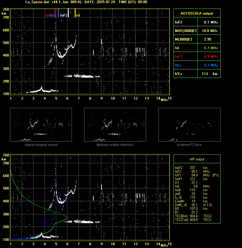Click the AIP output header

tap(197, 159)
